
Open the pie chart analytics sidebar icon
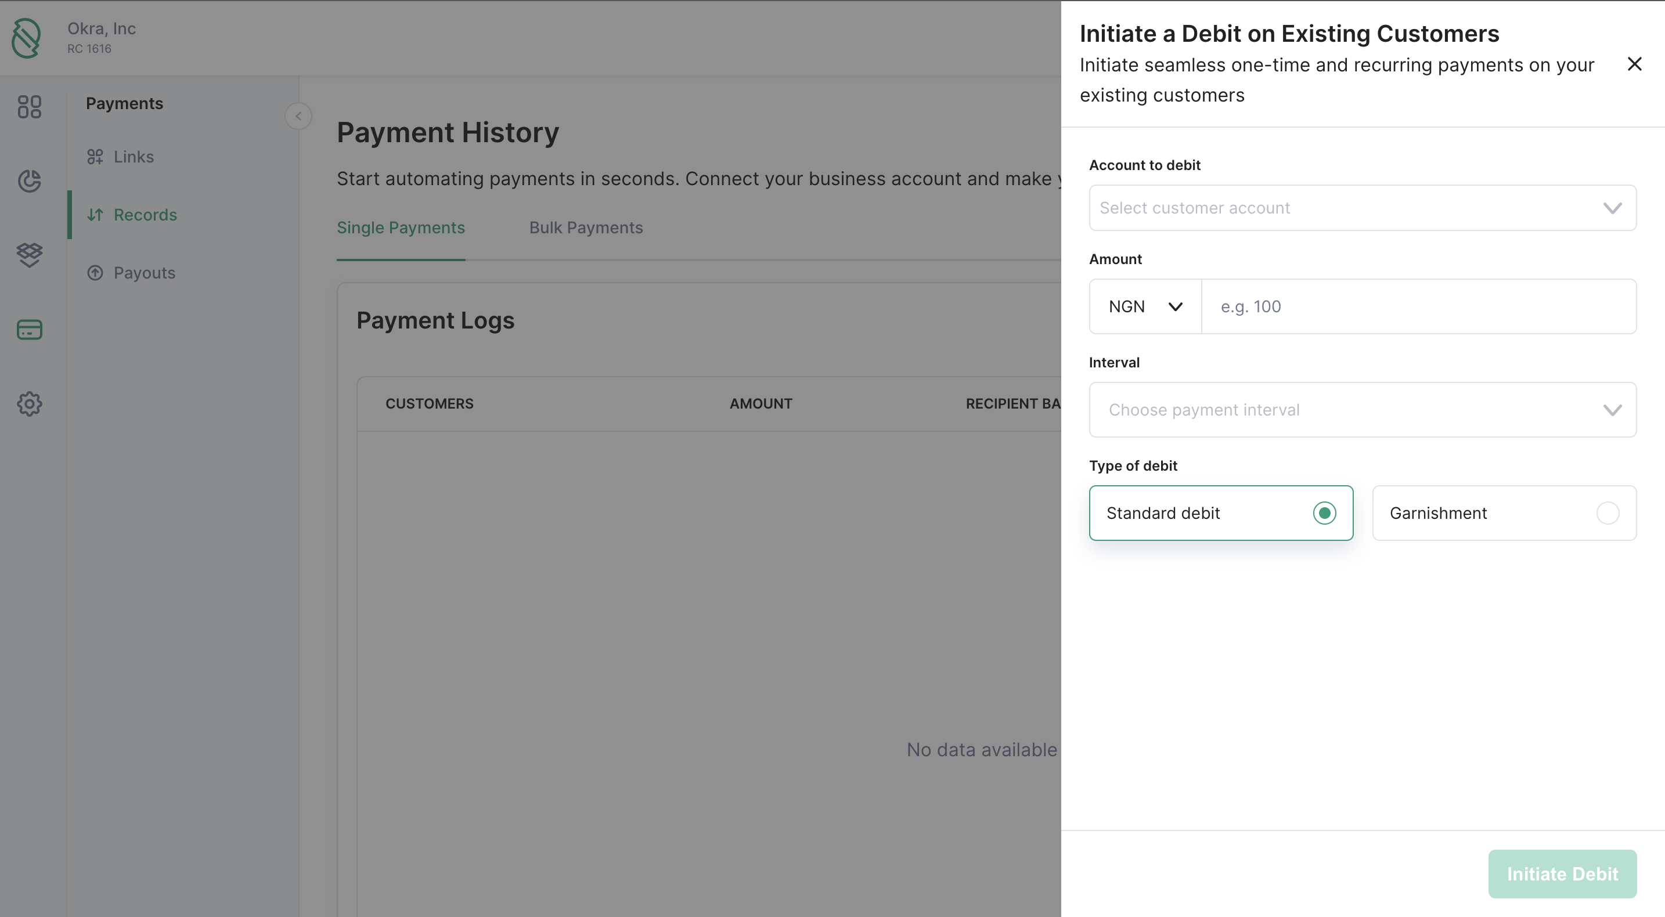point(30,181)
